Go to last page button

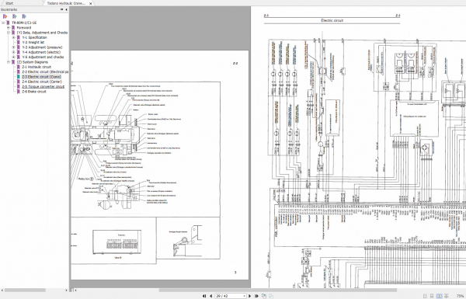tap(256, 296)
